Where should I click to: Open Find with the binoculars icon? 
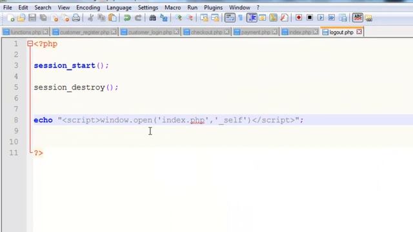point(152,18)
